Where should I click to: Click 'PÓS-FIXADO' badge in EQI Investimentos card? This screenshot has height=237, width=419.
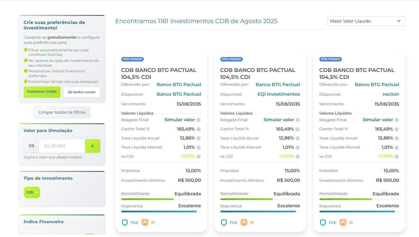pyautogui.click(x=231, y=59)
